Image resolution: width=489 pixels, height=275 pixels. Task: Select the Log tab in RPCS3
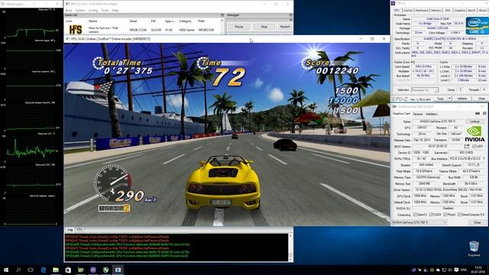tap(70, 229)
